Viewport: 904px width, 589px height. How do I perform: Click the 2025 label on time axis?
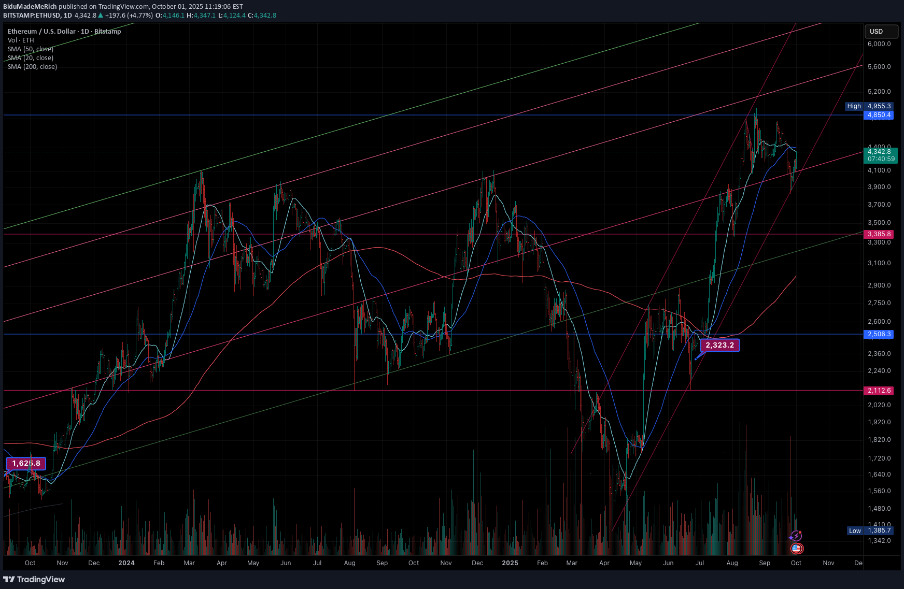(510, 563)
